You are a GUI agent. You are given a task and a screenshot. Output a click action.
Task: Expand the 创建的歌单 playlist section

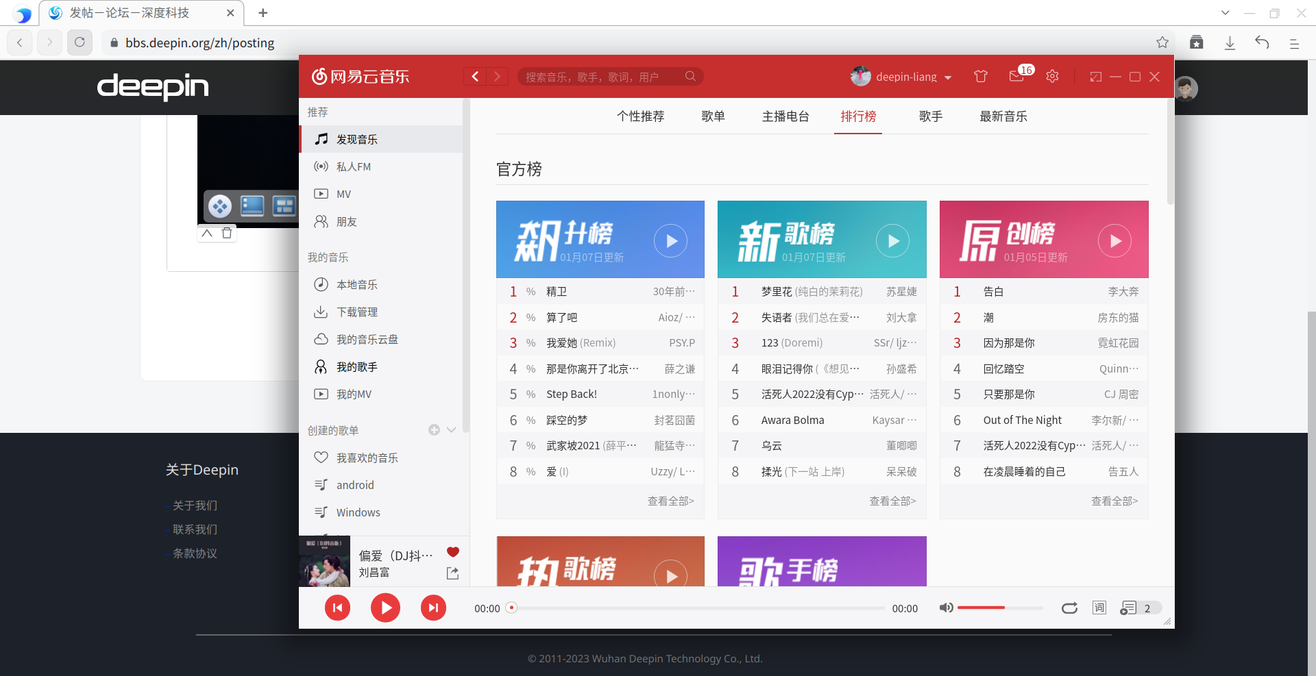[x=451, y=430]
